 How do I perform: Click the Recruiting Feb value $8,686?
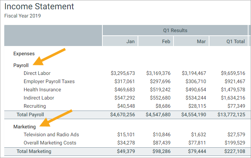163,106
